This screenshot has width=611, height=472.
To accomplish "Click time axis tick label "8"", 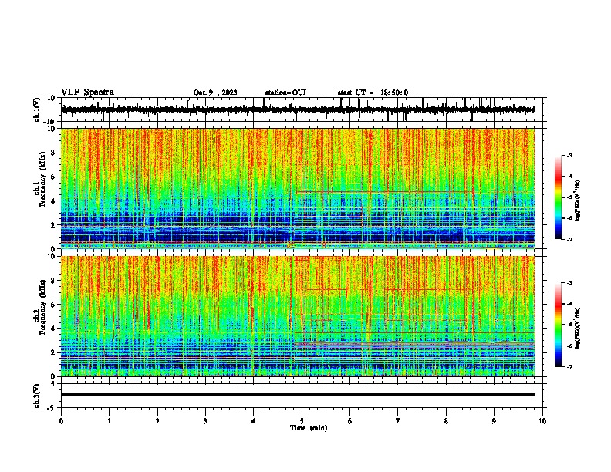I will [x=446, y=421].
